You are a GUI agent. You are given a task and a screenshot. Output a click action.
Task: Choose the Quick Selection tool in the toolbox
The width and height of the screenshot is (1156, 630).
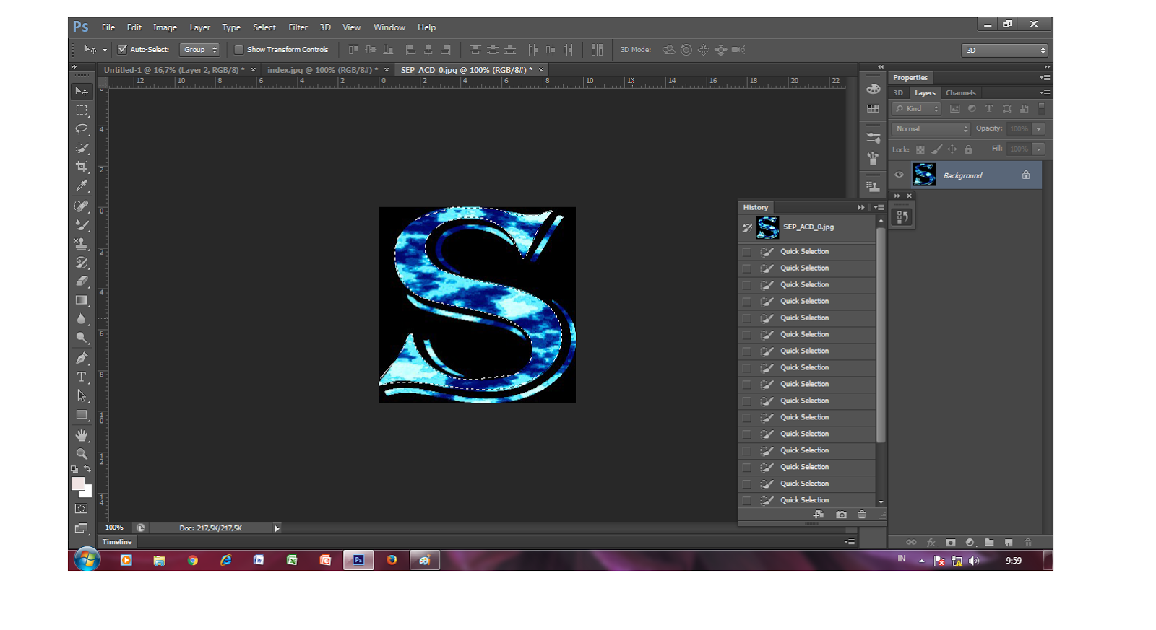click(x=82, y=148)
